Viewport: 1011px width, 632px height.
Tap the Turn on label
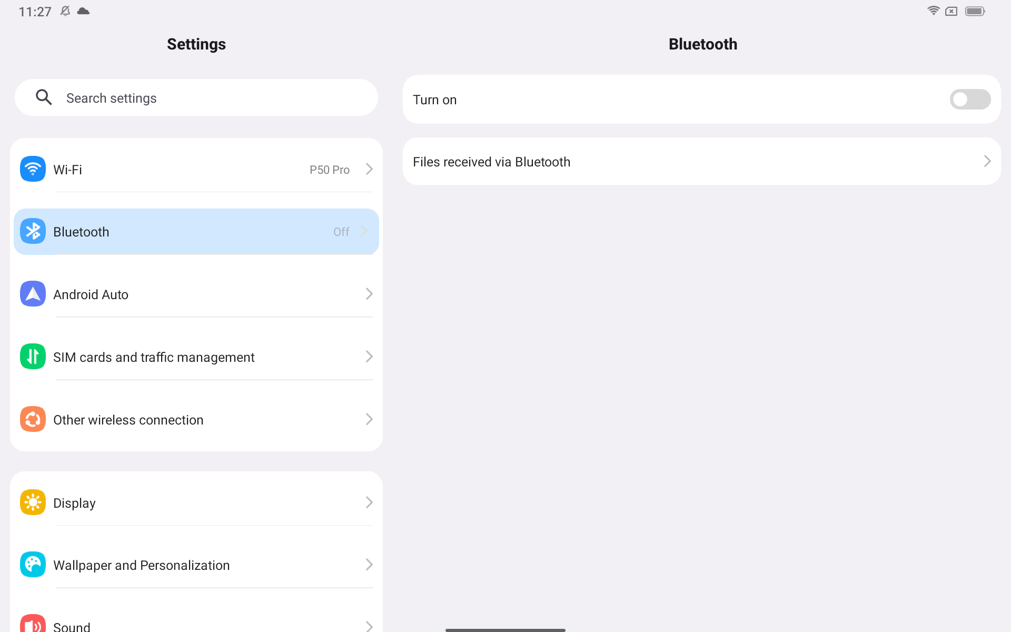434,100
